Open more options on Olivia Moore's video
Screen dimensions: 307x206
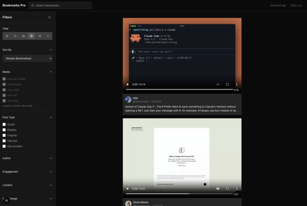[237, 189]
